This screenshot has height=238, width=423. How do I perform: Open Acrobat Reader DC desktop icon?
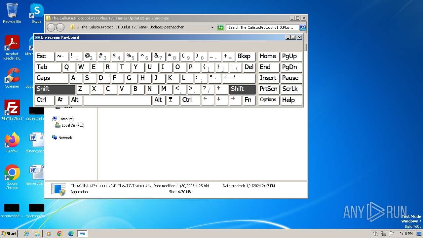[12, 48]
